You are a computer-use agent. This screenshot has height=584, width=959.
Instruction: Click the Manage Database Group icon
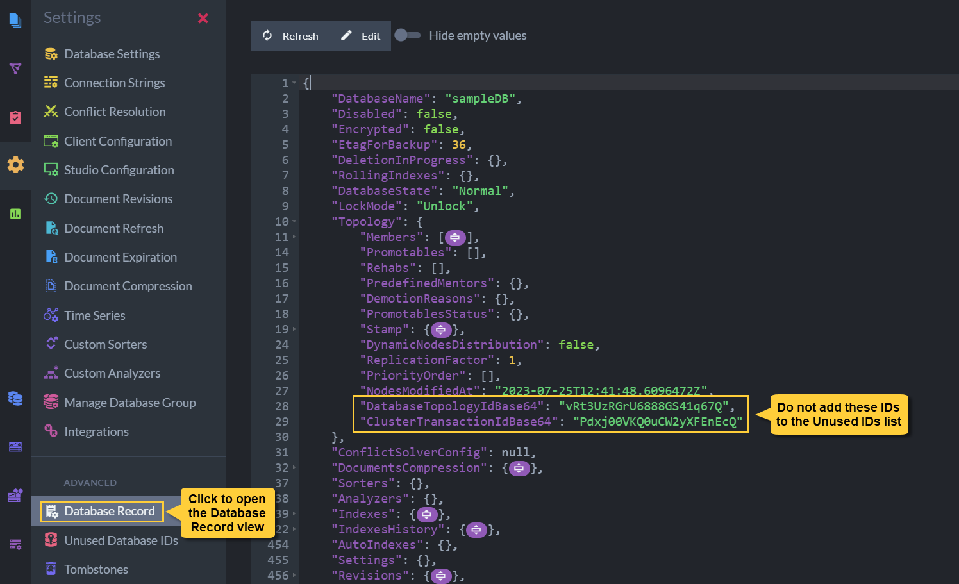(51, 402)
